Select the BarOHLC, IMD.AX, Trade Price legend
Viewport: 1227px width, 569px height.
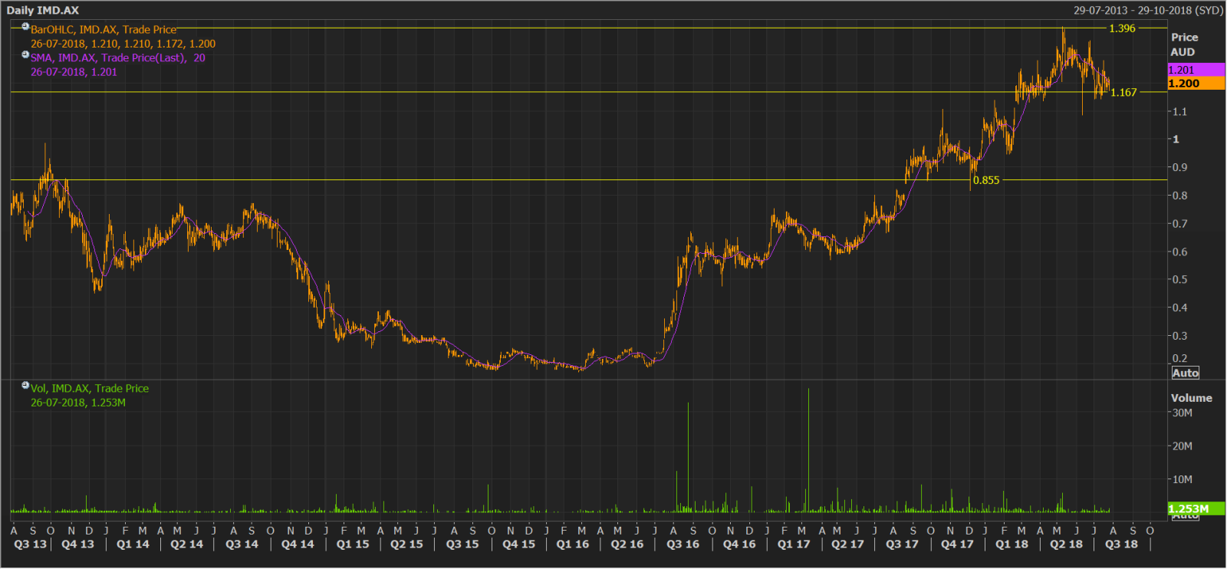pyautogui.click(x=104, y=30)
